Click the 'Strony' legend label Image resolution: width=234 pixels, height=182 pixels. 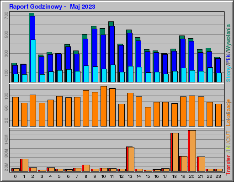click(x=228, y=74)
